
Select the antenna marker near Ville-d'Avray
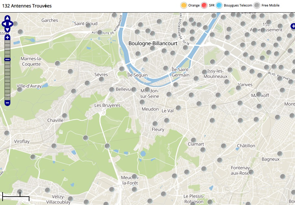pyautogui.click(x=20, y=89)
